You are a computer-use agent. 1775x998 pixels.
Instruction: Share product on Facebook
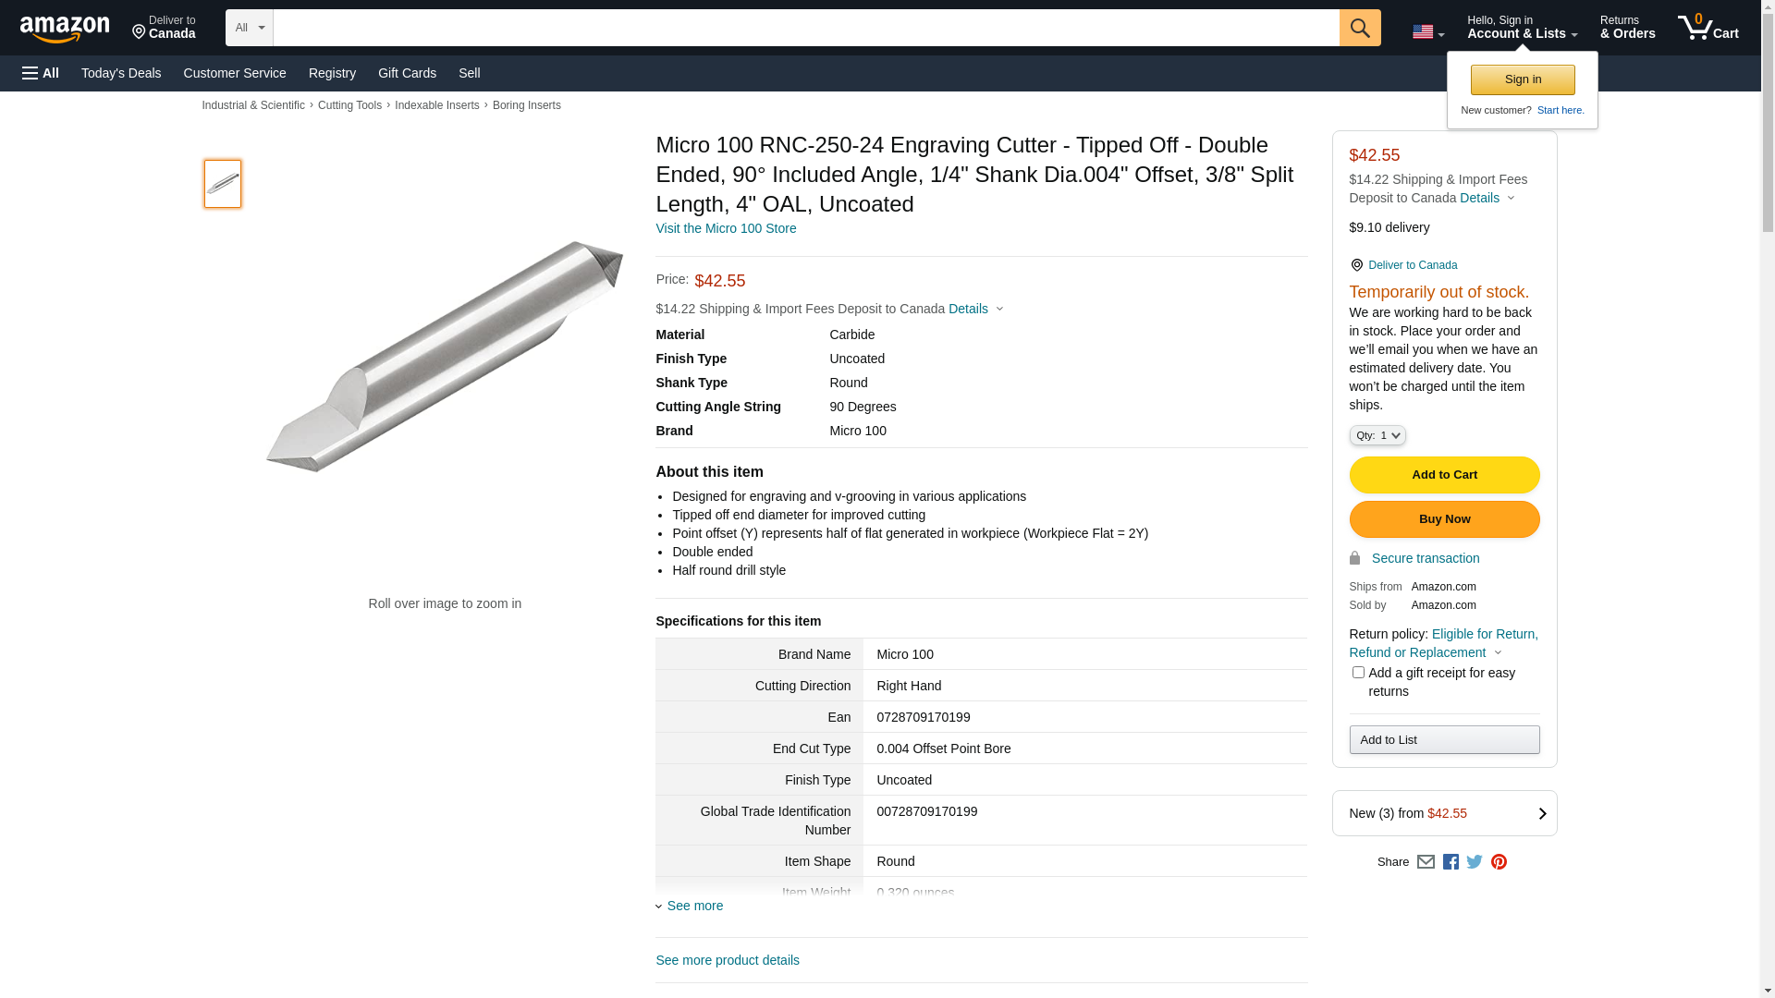(x=1451, y=861)
